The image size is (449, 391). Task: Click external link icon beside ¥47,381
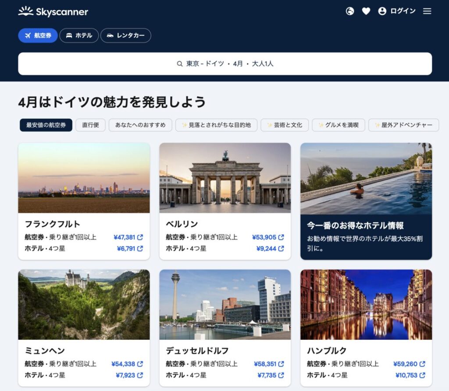coord(140,237)
